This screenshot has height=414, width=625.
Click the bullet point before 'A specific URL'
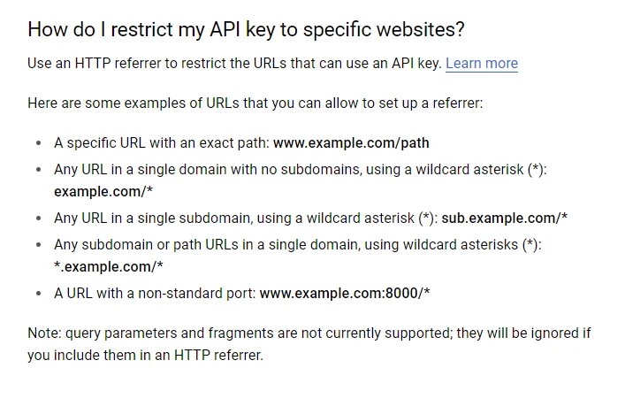click(x=38, y=143)
